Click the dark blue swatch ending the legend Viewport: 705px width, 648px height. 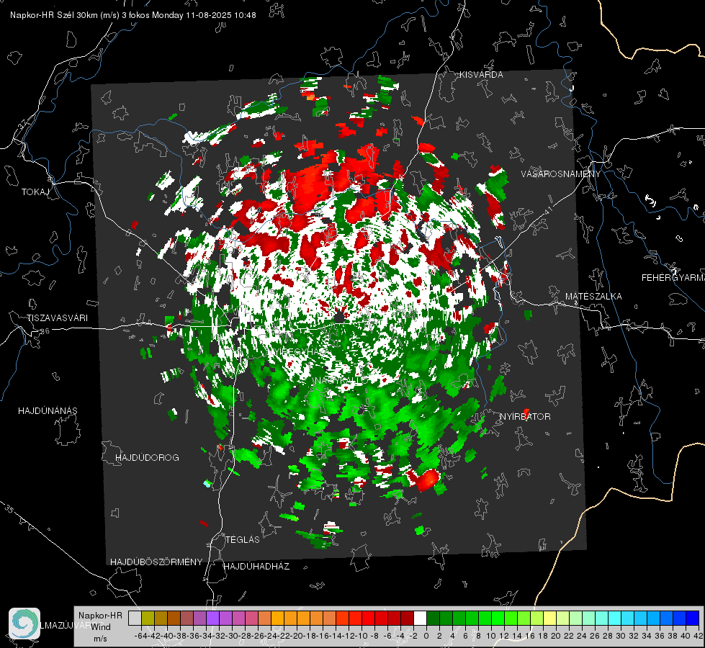click(x=693, y=618)
